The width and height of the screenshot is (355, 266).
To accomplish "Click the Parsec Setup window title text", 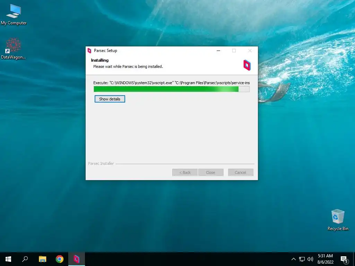I will [x=105, y=51].
